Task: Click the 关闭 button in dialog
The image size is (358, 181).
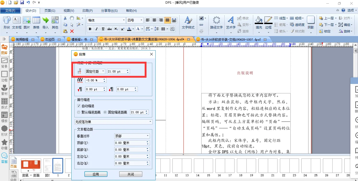Action: coord(131,174)
